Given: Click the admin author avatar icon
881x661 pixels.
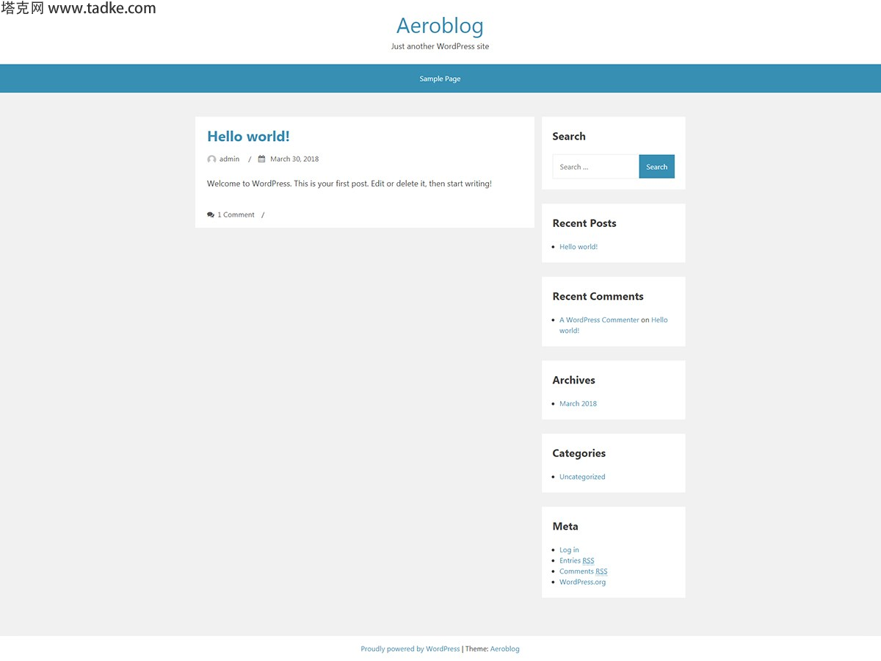Looking at the screenshot, I should (211, 159).
